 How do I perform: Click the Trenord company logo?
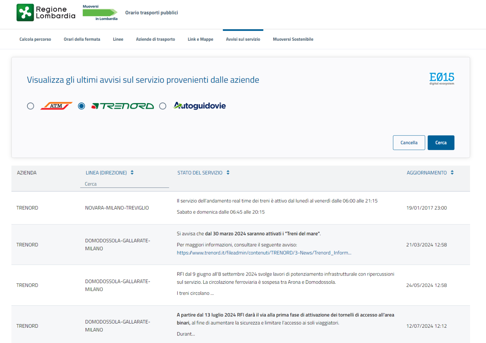click(123, 106)
